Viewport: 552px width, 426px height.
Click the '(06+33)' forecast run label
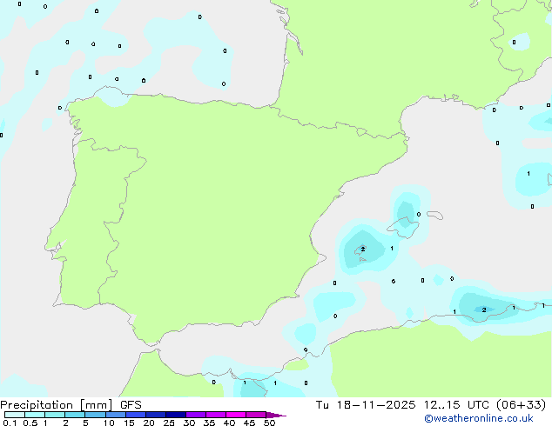click(522, 405)
